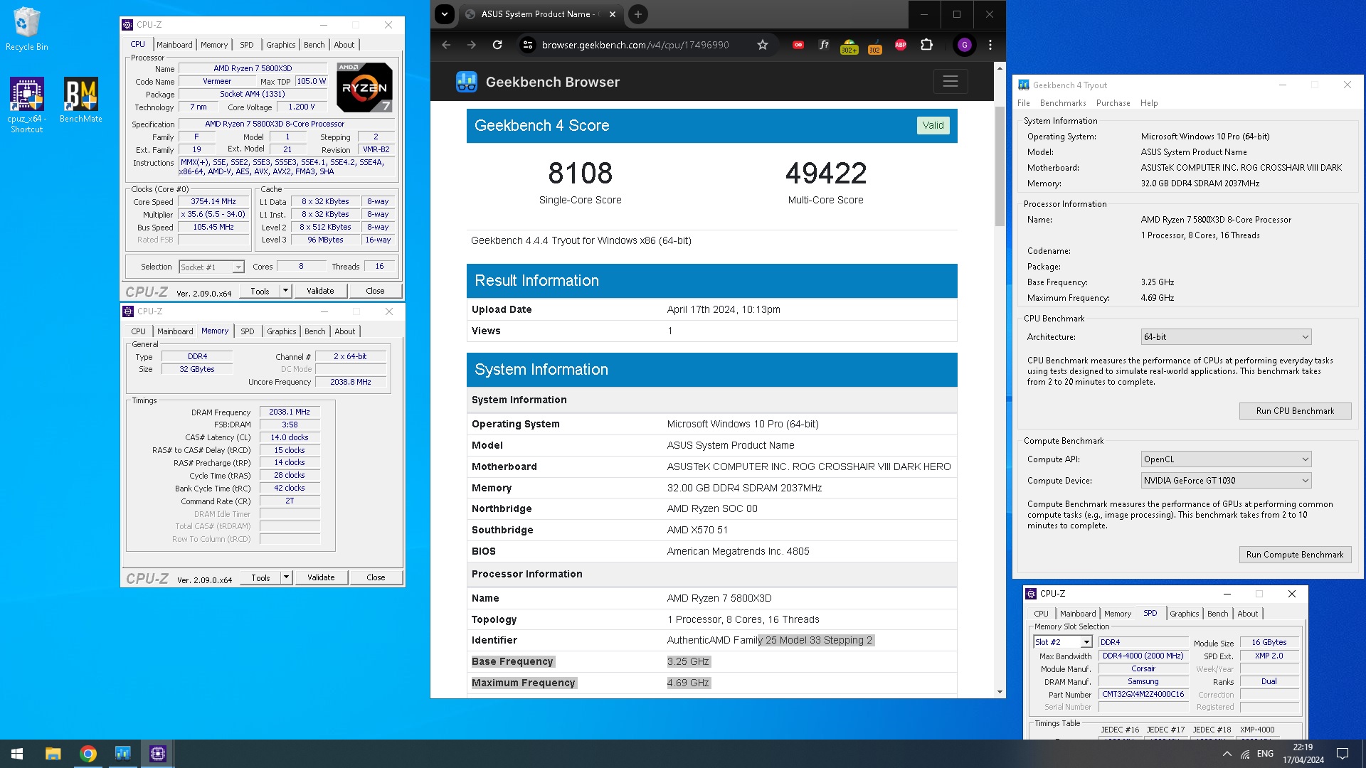Screen dimensions: 1366x768
Task: Bookmark this page with the star icon
Action: click(763, 45)
